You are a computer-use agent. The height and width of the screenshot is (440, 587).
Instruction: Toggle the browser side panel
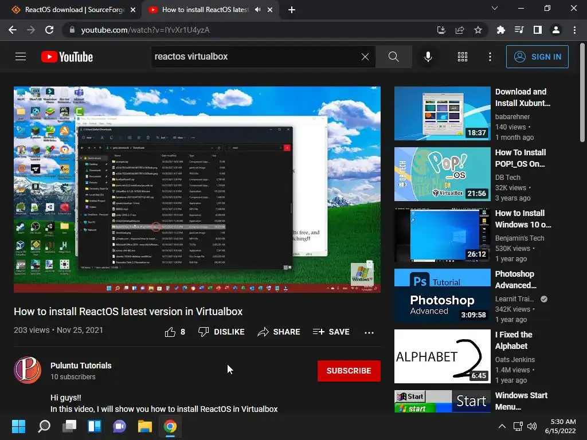pyautogui.click(x=538, y=30)
